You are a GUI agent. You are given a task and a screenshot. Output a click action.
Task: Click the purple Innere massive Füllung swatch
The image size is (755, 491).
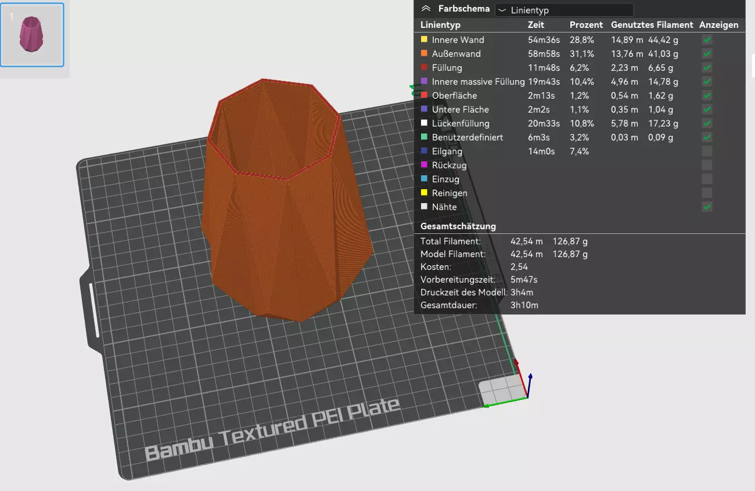pyautogui.click(x=424, y=81)
